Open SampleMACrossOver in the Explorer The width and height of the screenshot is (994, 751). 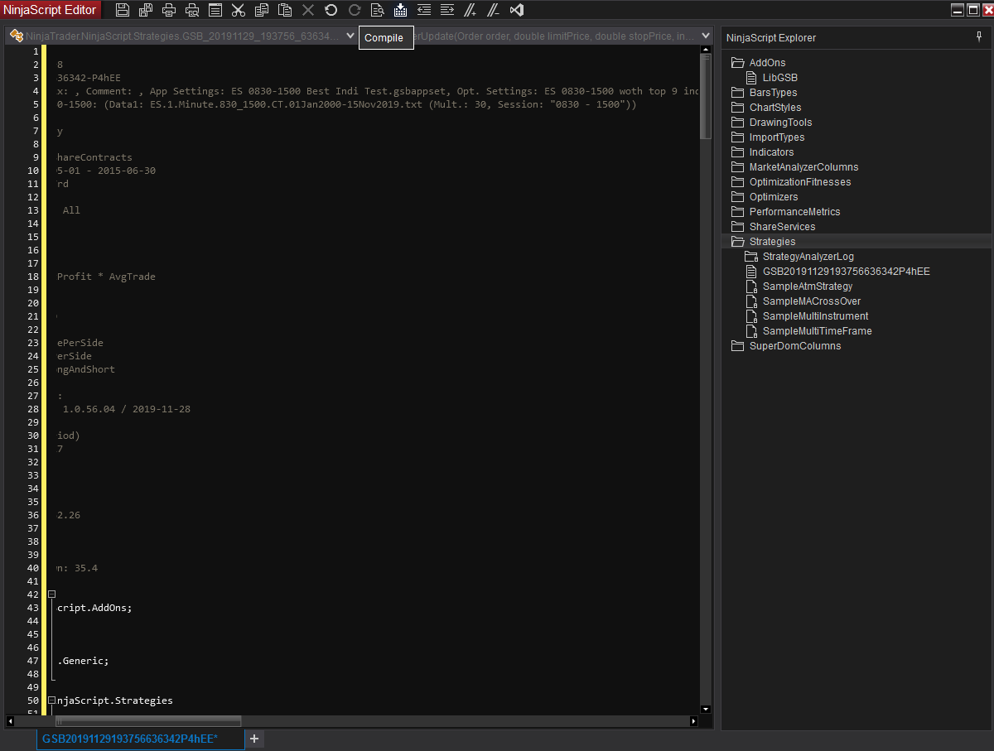point(811,301)
